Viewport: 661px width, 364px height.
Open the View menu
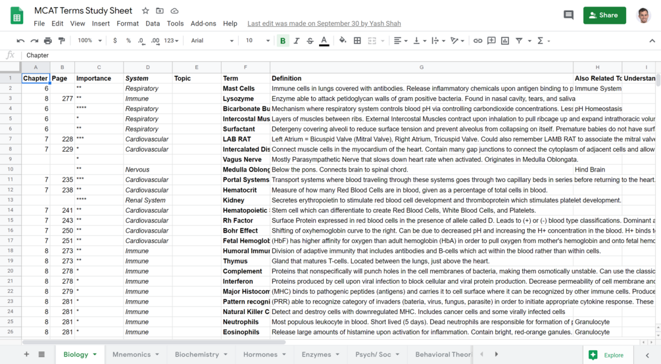click(78, 24)
